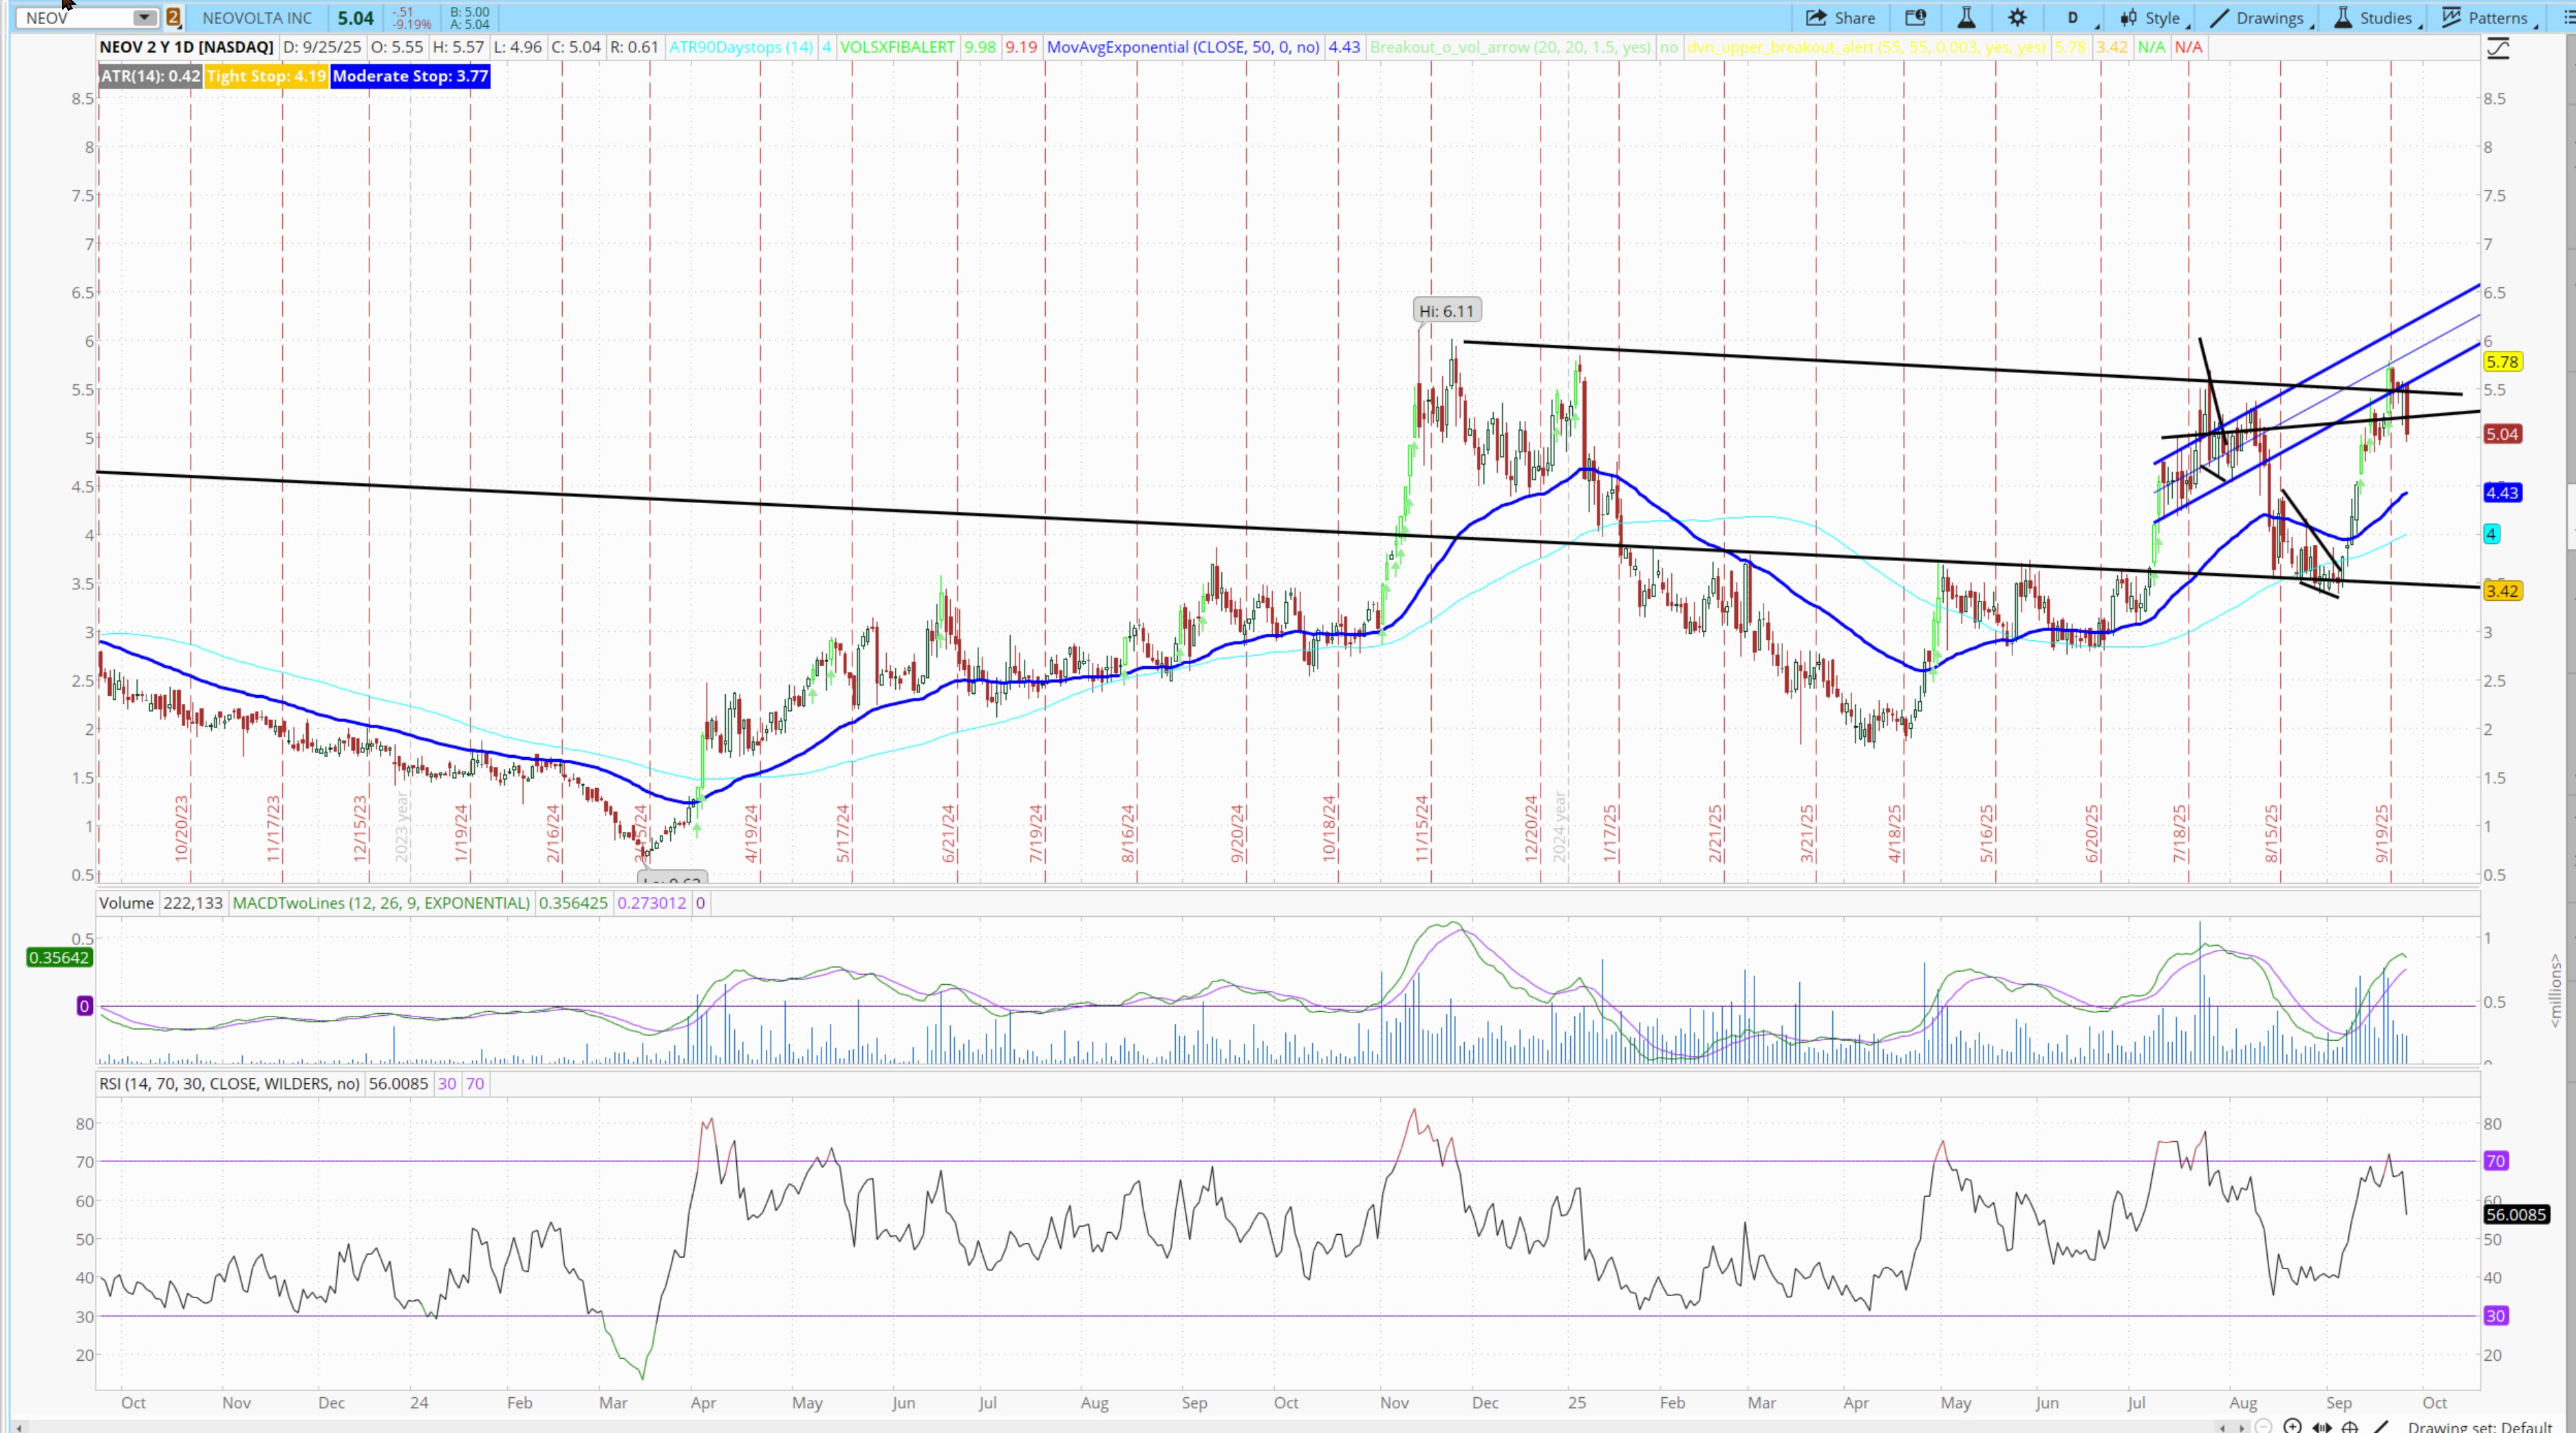
Task: Open the Style menu
Action: pos(2151,18)
